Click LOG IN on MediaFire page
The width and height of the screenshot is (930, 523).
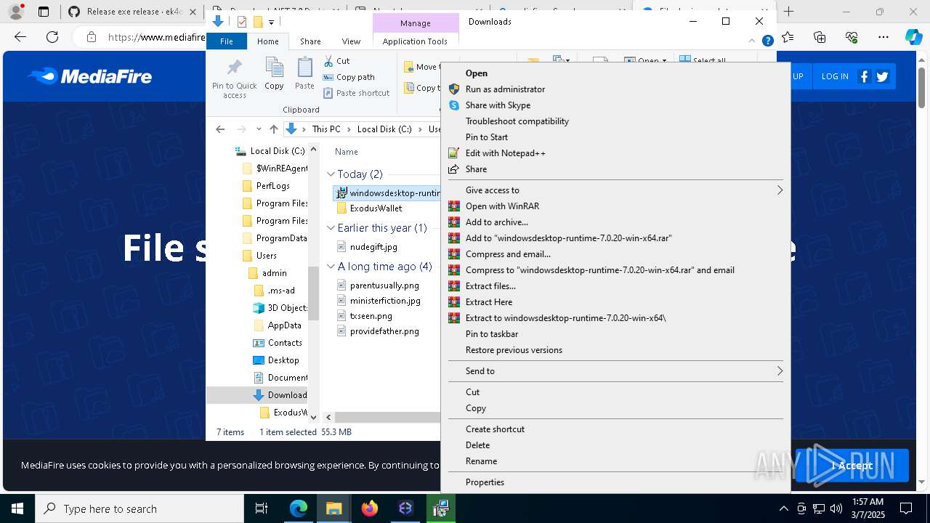tap(835, 76)
